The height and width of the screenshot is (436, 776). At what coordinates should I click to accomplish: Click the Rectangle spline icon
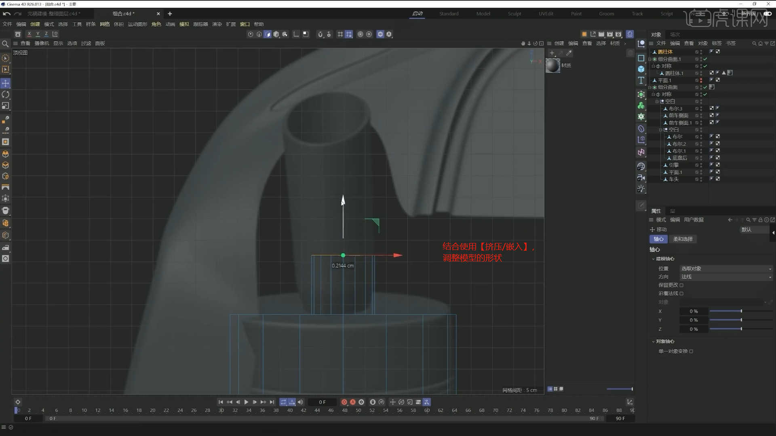641,58
